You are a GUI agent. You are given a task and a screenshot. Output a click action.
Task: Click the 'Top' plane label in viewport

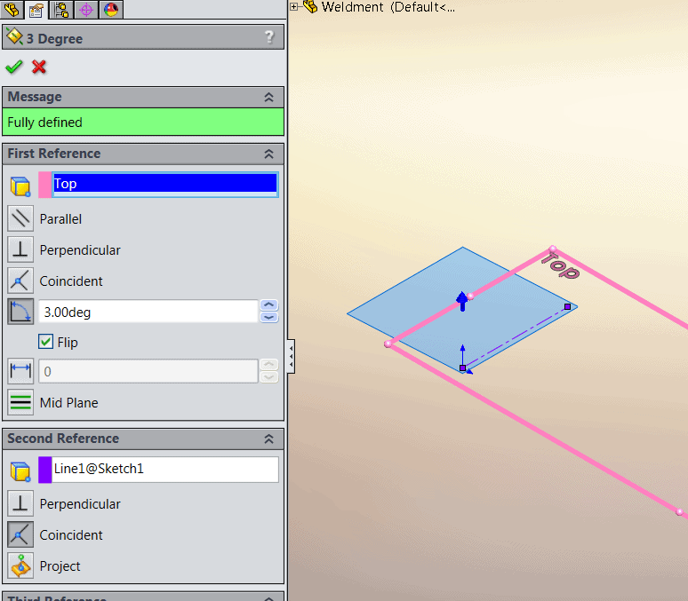coord(560,265)
